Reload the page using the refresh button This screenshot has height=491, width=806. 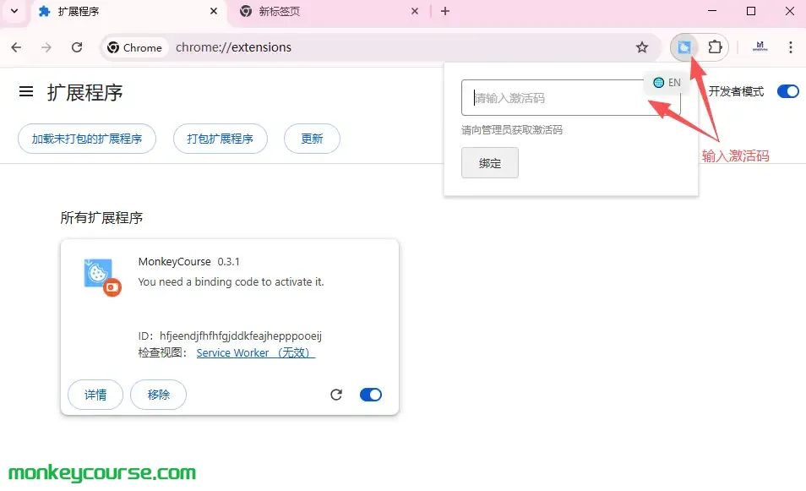[x=77, y=47]
